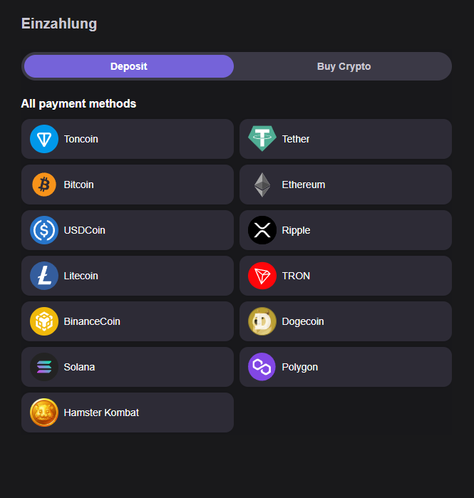This screenshot has width=474, height=498.
Task: Click the Hamster Kombat coin icon
Action: (x=44, y=413)
